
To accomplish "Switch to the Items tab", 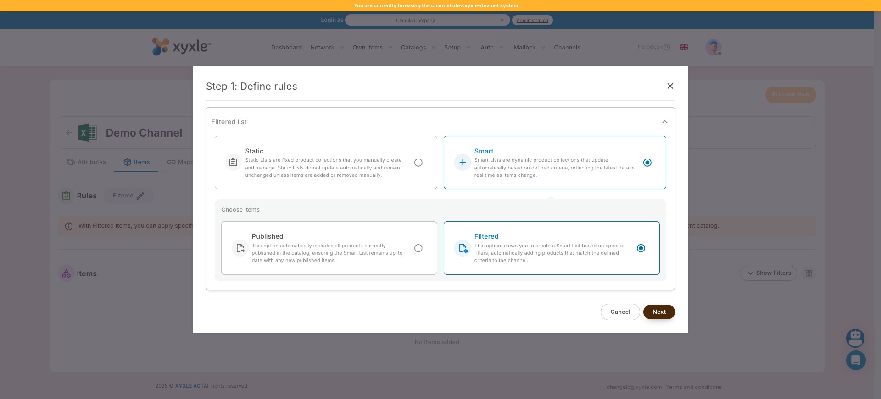I will [136, 162].
